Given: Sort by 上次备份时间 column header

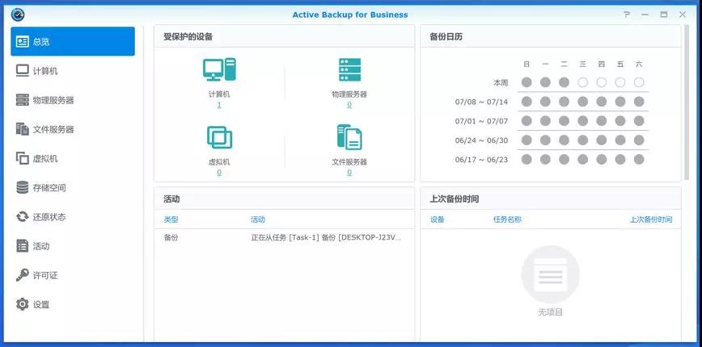Looking at the screenshot, I should tap(651, 219).
